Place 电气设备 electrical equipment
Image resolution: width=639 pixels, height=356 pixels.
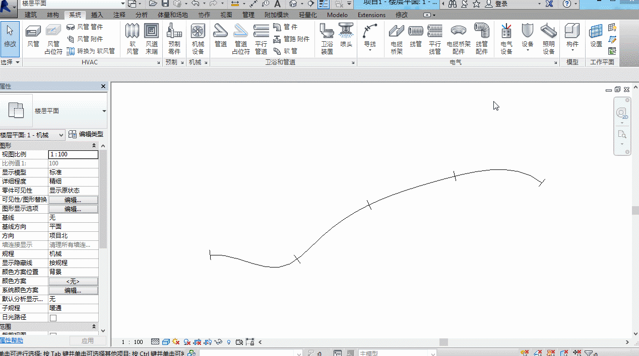click(506, 39)
